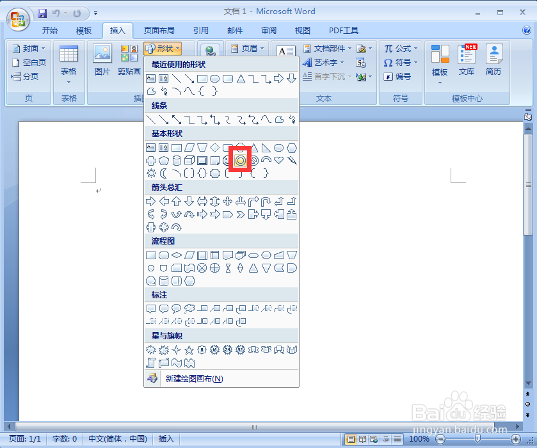
Task: Open Quick Parts (文档部件) dropdown
Action: (x=328, y=49)
